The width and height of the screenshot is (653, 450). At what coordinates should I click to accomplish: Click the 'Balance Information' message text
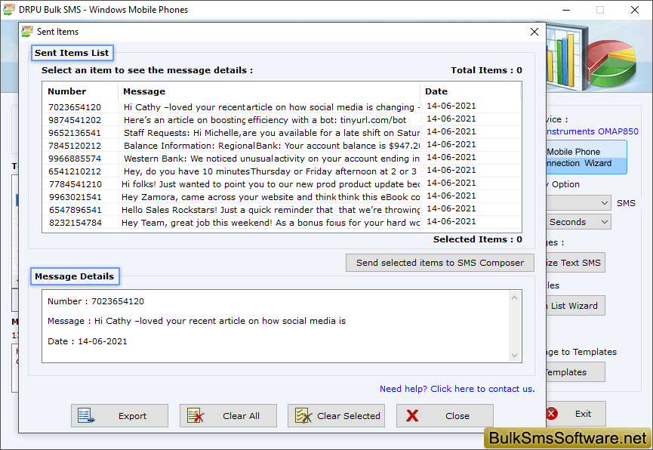271,146
